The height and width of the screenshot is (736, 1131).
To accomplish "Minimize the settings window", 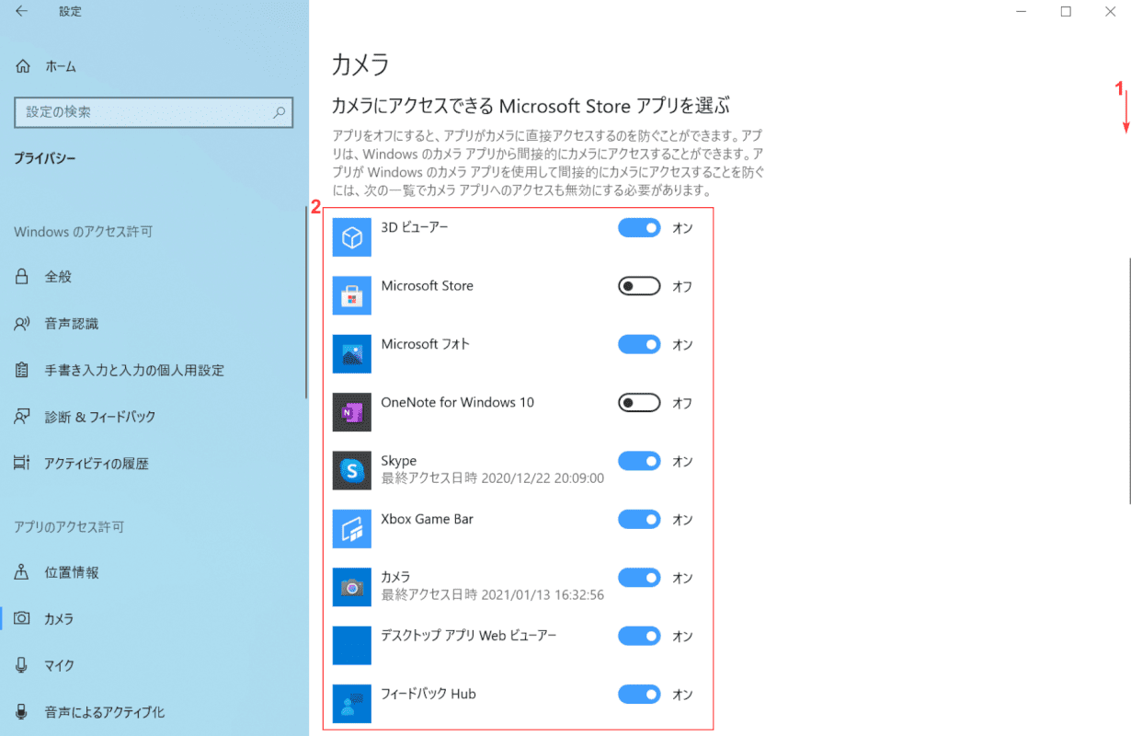I will [1022, 11].
